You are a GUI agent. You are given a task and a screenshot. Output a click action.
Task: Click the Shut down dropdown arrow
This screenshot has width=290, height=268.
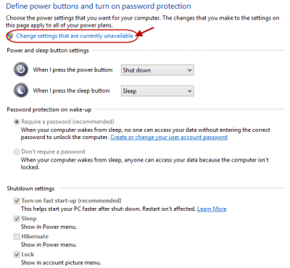[x=189, y=70]
